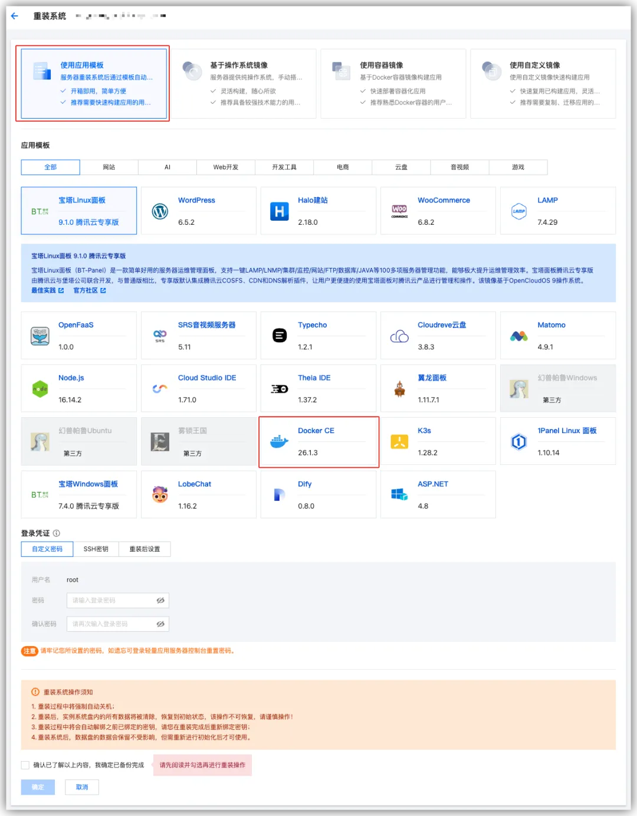Click the LAMP hexagon logo icon
The height and width of the screenshot is (816, 637).
[x=519, y=211]
